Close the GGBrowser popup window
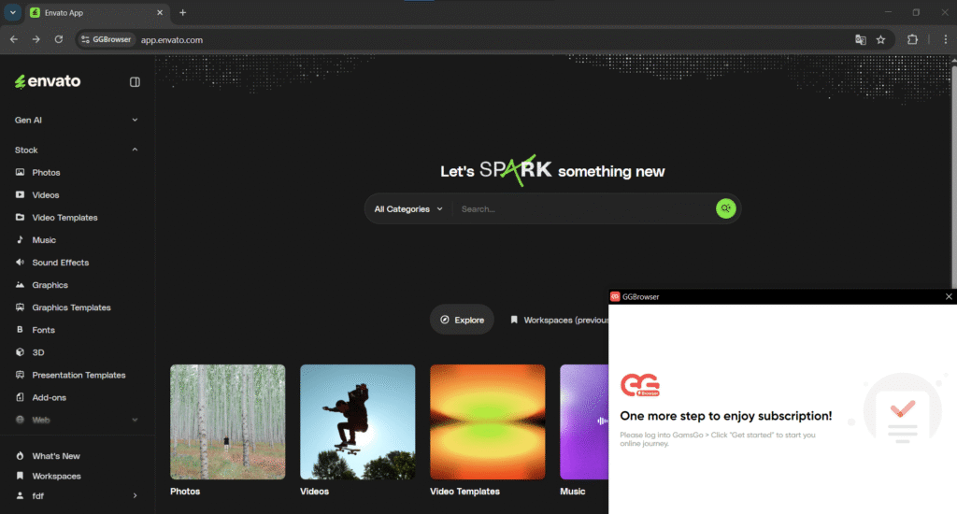957x514 pixels. (x=949, y=296)
